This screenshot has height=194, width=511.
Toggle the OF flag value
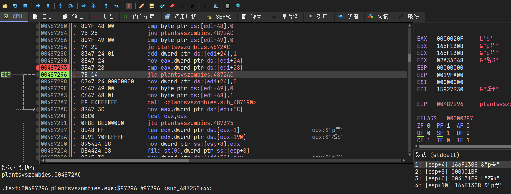coord(428,133)
